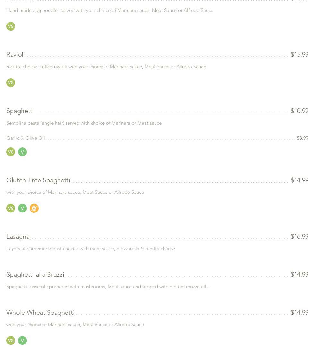Click the orange gluten-free wheat icon
Image resolution: width=310 pixels, height=349 pixels.
(x=34, y=208)
